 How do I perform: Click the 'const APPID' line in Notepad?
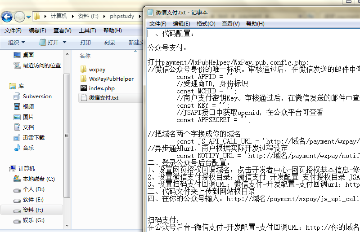click(207, 76)
